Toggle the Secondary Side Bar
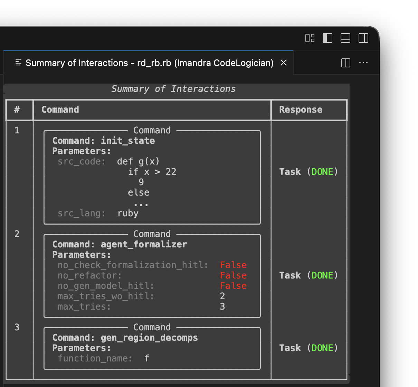The height and width of the screenshot is (387, 418). click(x=363, y=38)
